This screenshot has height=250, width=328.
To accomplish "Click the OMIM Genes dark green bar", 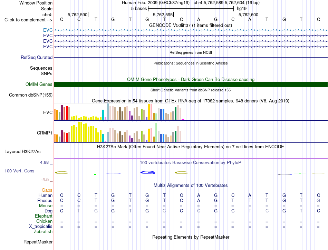I will coord(191,84).
